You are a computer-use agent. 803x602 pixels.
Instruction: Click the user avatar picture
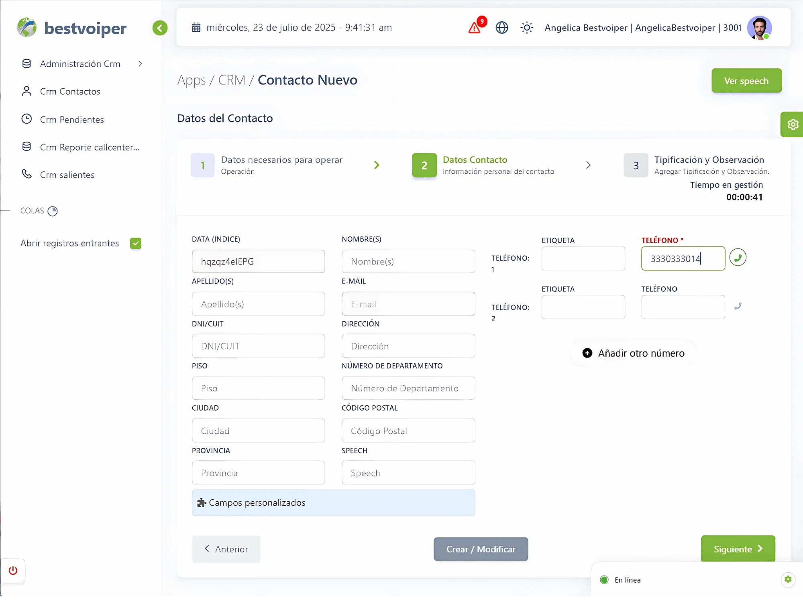pyautogui.click(x=759, y=28)
